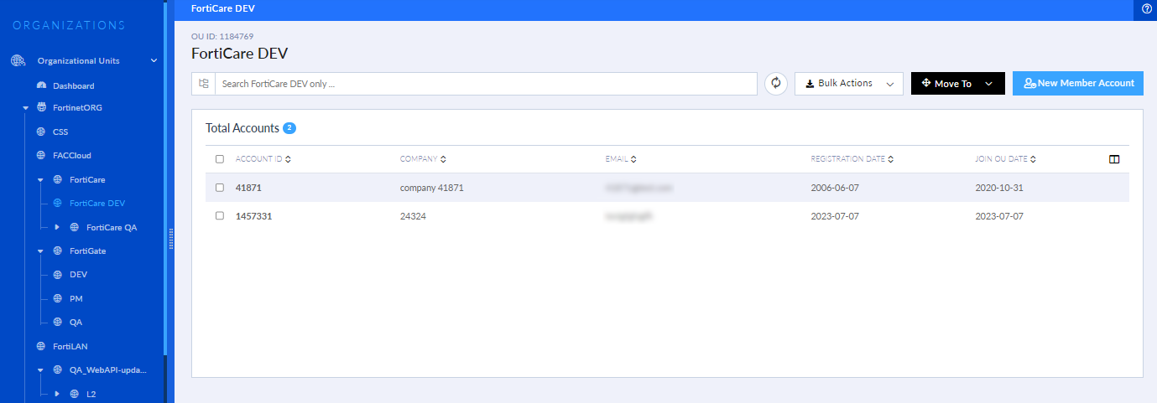Viewport: 1157px width, 403px height.
Task: Sort by Company column arrows
Action: click(443, 159)
